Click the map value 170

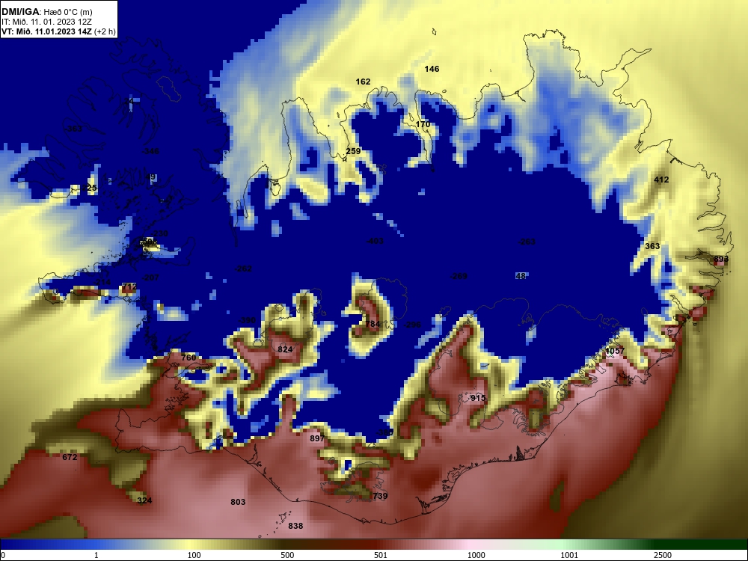pyautogui.click(x=423, y=124)
